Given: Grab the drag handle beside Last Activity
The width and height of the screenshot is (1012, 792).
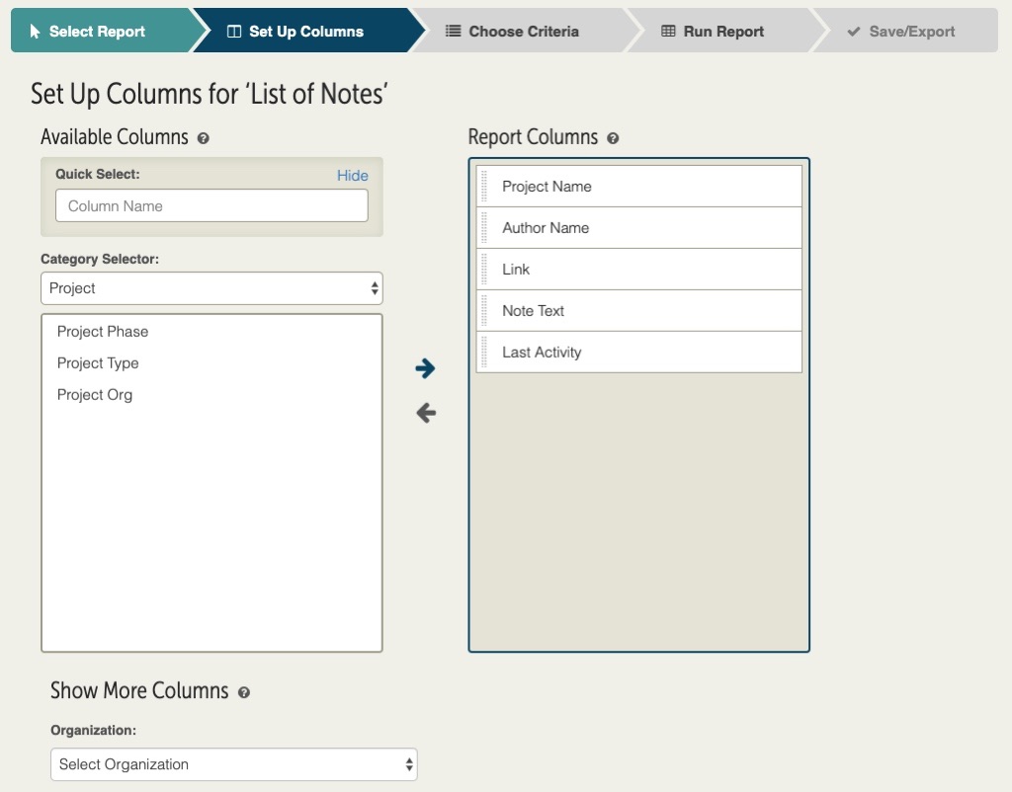Looking at the screenshot, I should click(486, 352).
